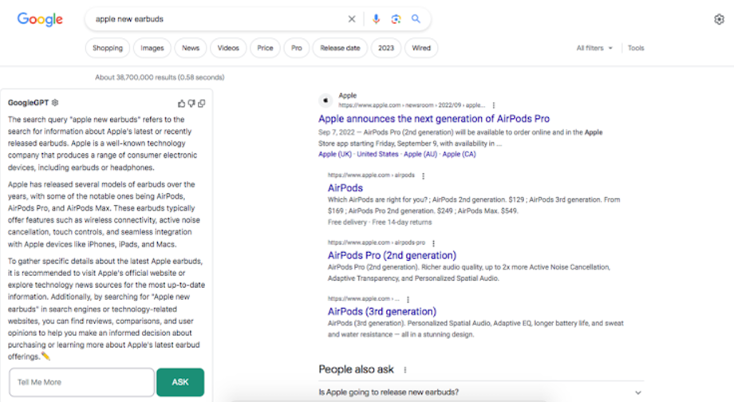Open the All filters dropdown
Image resolution: width=734 pixels, height=402 pixels.
click(x=594, y=48)
